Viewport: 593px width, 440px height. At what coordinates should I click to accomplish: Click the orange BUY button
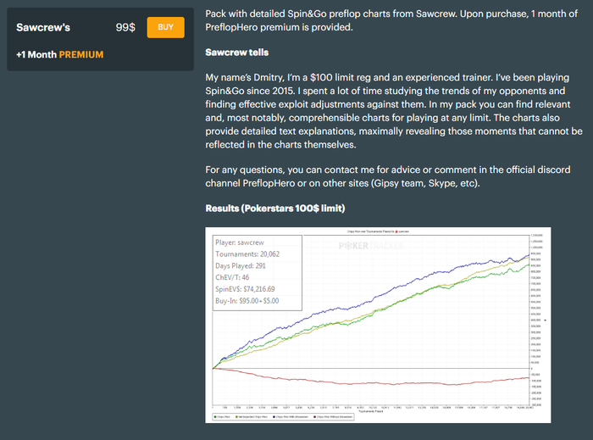click(165, 27)
